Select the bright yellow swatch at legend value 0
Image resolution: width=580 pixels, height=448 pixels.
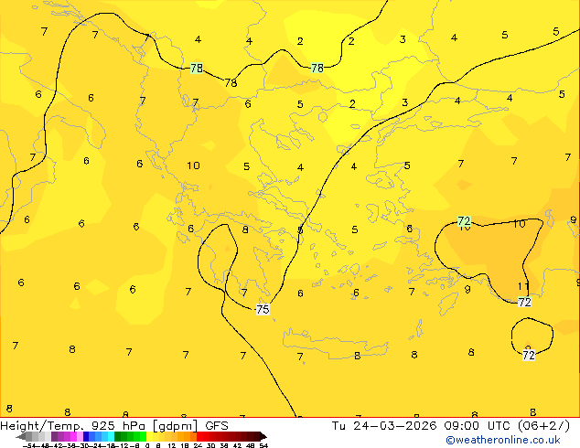click(149, 436)
